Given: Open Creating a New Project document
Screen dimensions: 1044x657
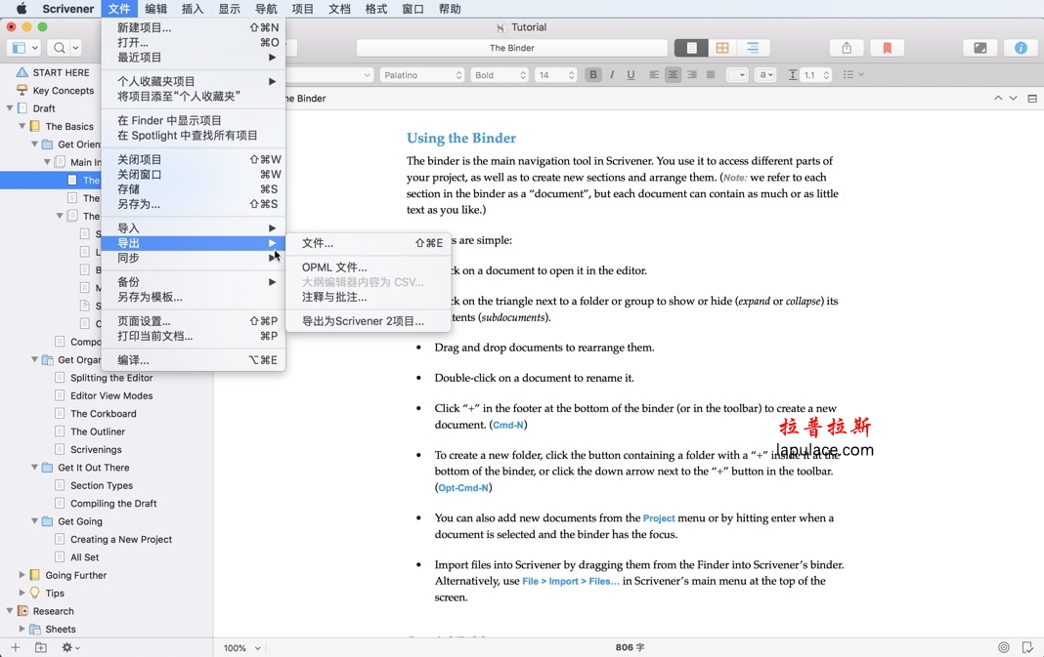Looking at the screenshot, I should pos(121,539).
